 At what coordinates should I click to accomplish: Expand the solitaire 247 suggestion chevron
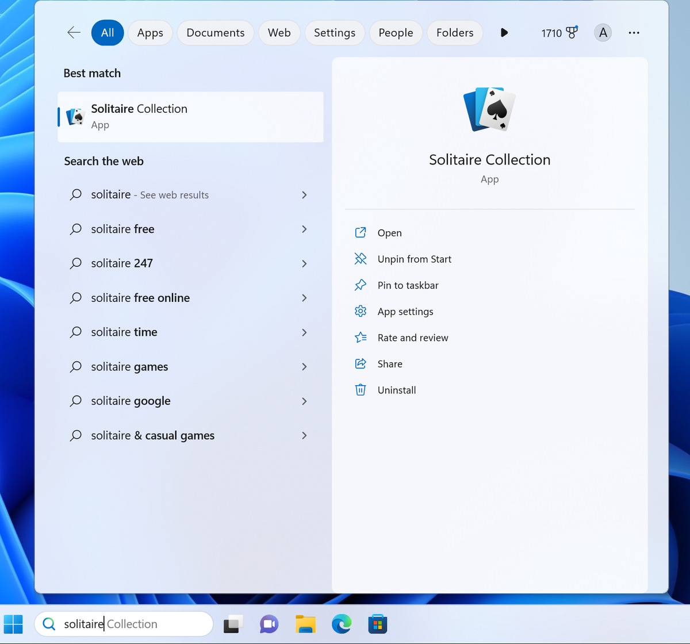tap(304, 263)
